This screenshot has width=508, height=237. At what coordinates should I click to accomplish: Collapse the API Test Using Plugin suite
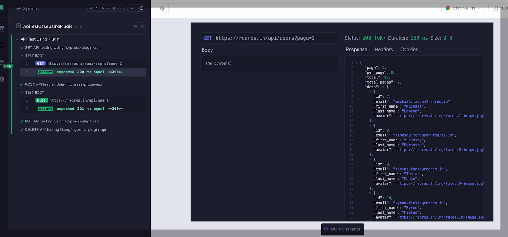[x=17, y=39]
